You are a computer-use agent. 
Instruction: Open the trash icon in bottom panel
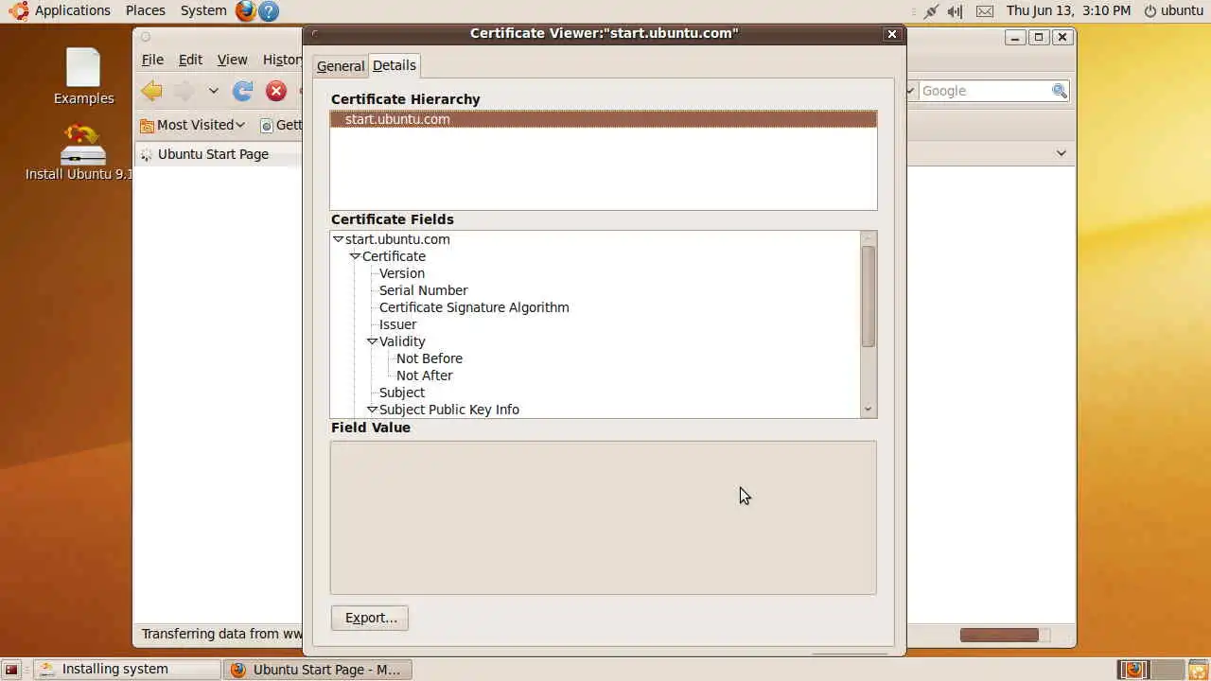(1198, 670)
